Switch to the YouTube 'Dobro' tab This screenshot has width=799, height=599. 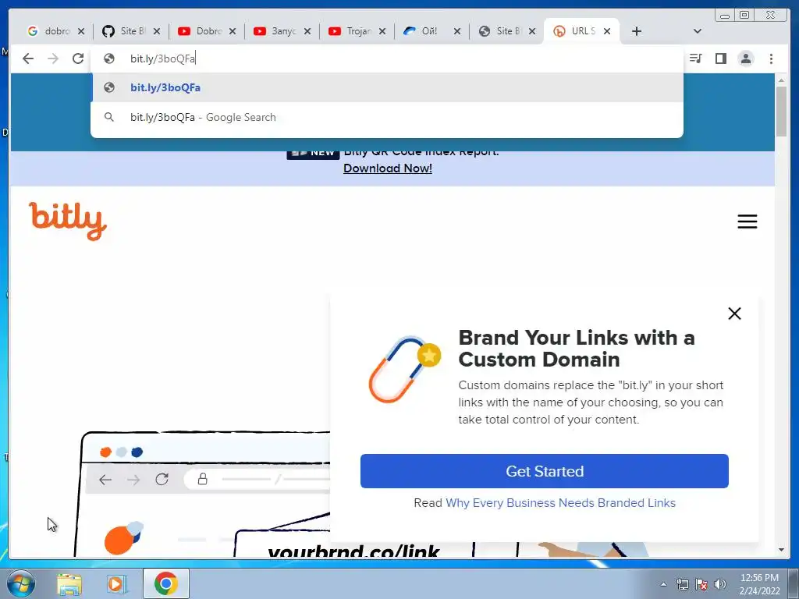click(201, 31)
